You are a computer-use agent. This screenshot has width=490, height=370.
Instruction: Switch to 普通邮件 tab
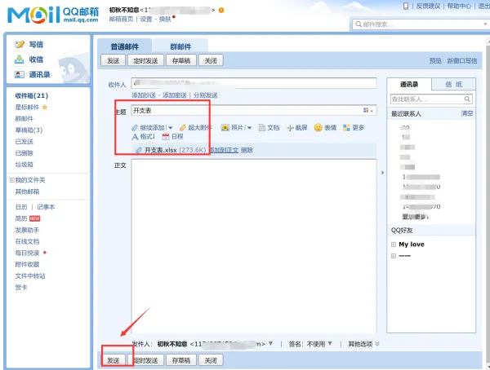click(x=125, y=46)
